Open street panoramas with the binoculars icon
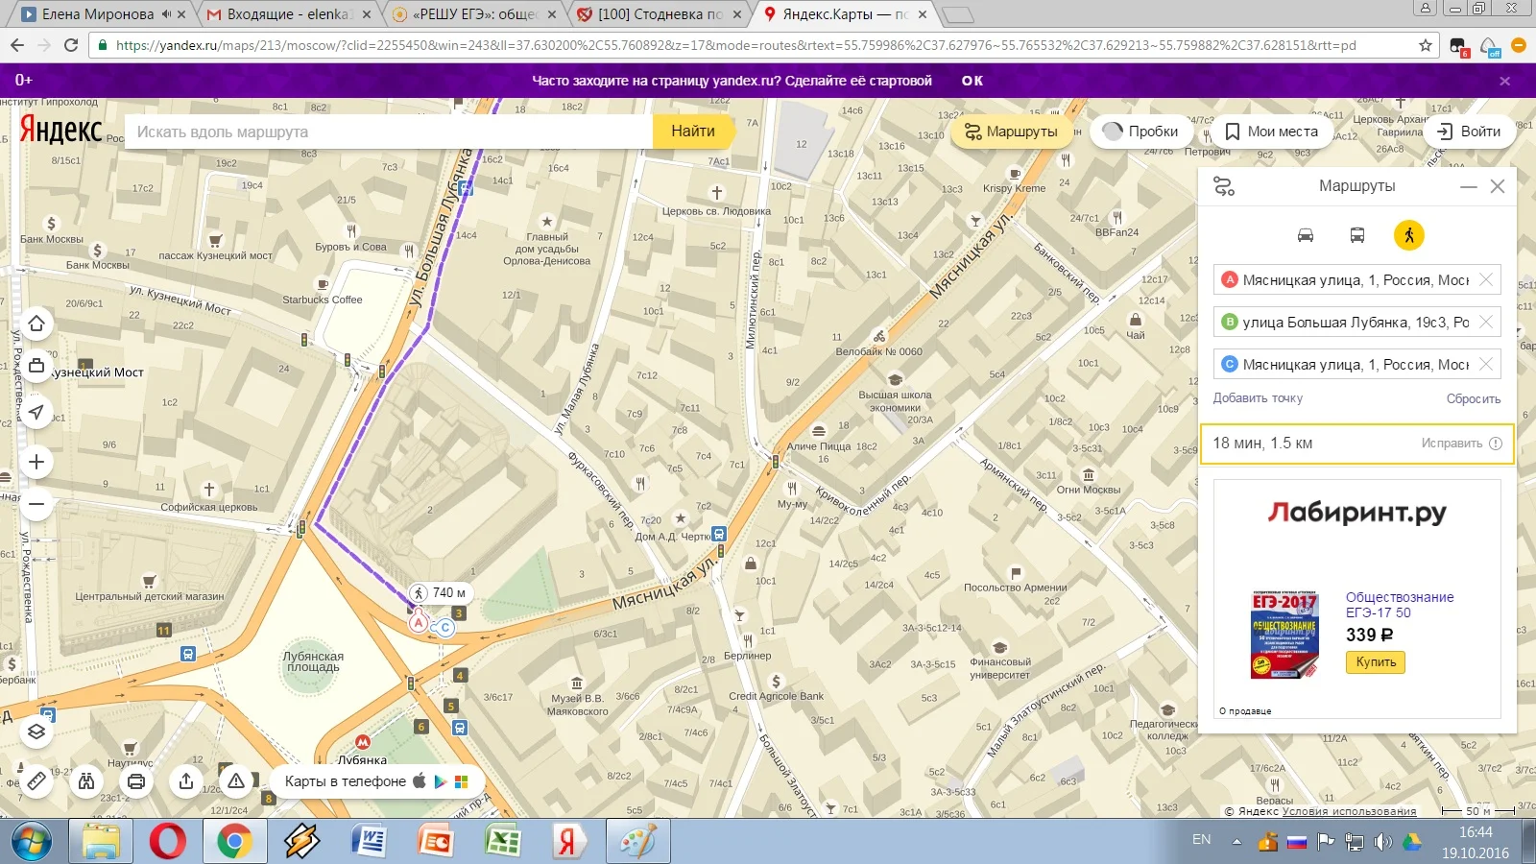Image resolution: width=1536 pixels, height=864 pixels. point(86,781)
